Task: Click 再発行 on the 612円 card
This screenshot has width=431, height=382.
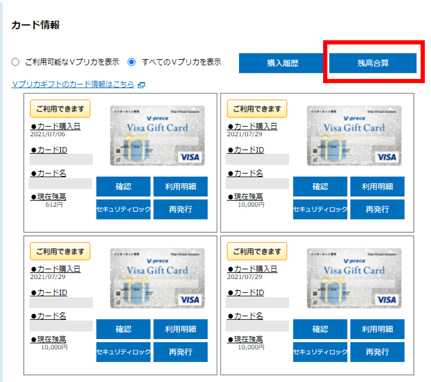Action: [x=180, y=210]
